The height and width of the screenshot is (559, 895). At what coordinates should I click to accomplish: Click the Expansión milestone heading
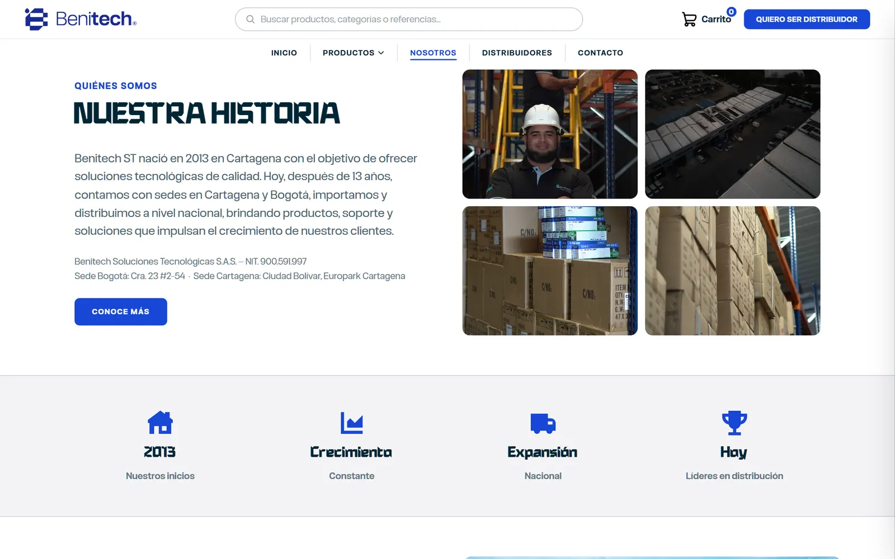(543, 452)
